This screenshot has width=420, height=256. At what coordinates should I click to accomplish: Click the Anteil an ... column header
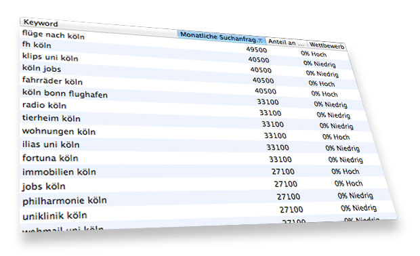[286, 42]
